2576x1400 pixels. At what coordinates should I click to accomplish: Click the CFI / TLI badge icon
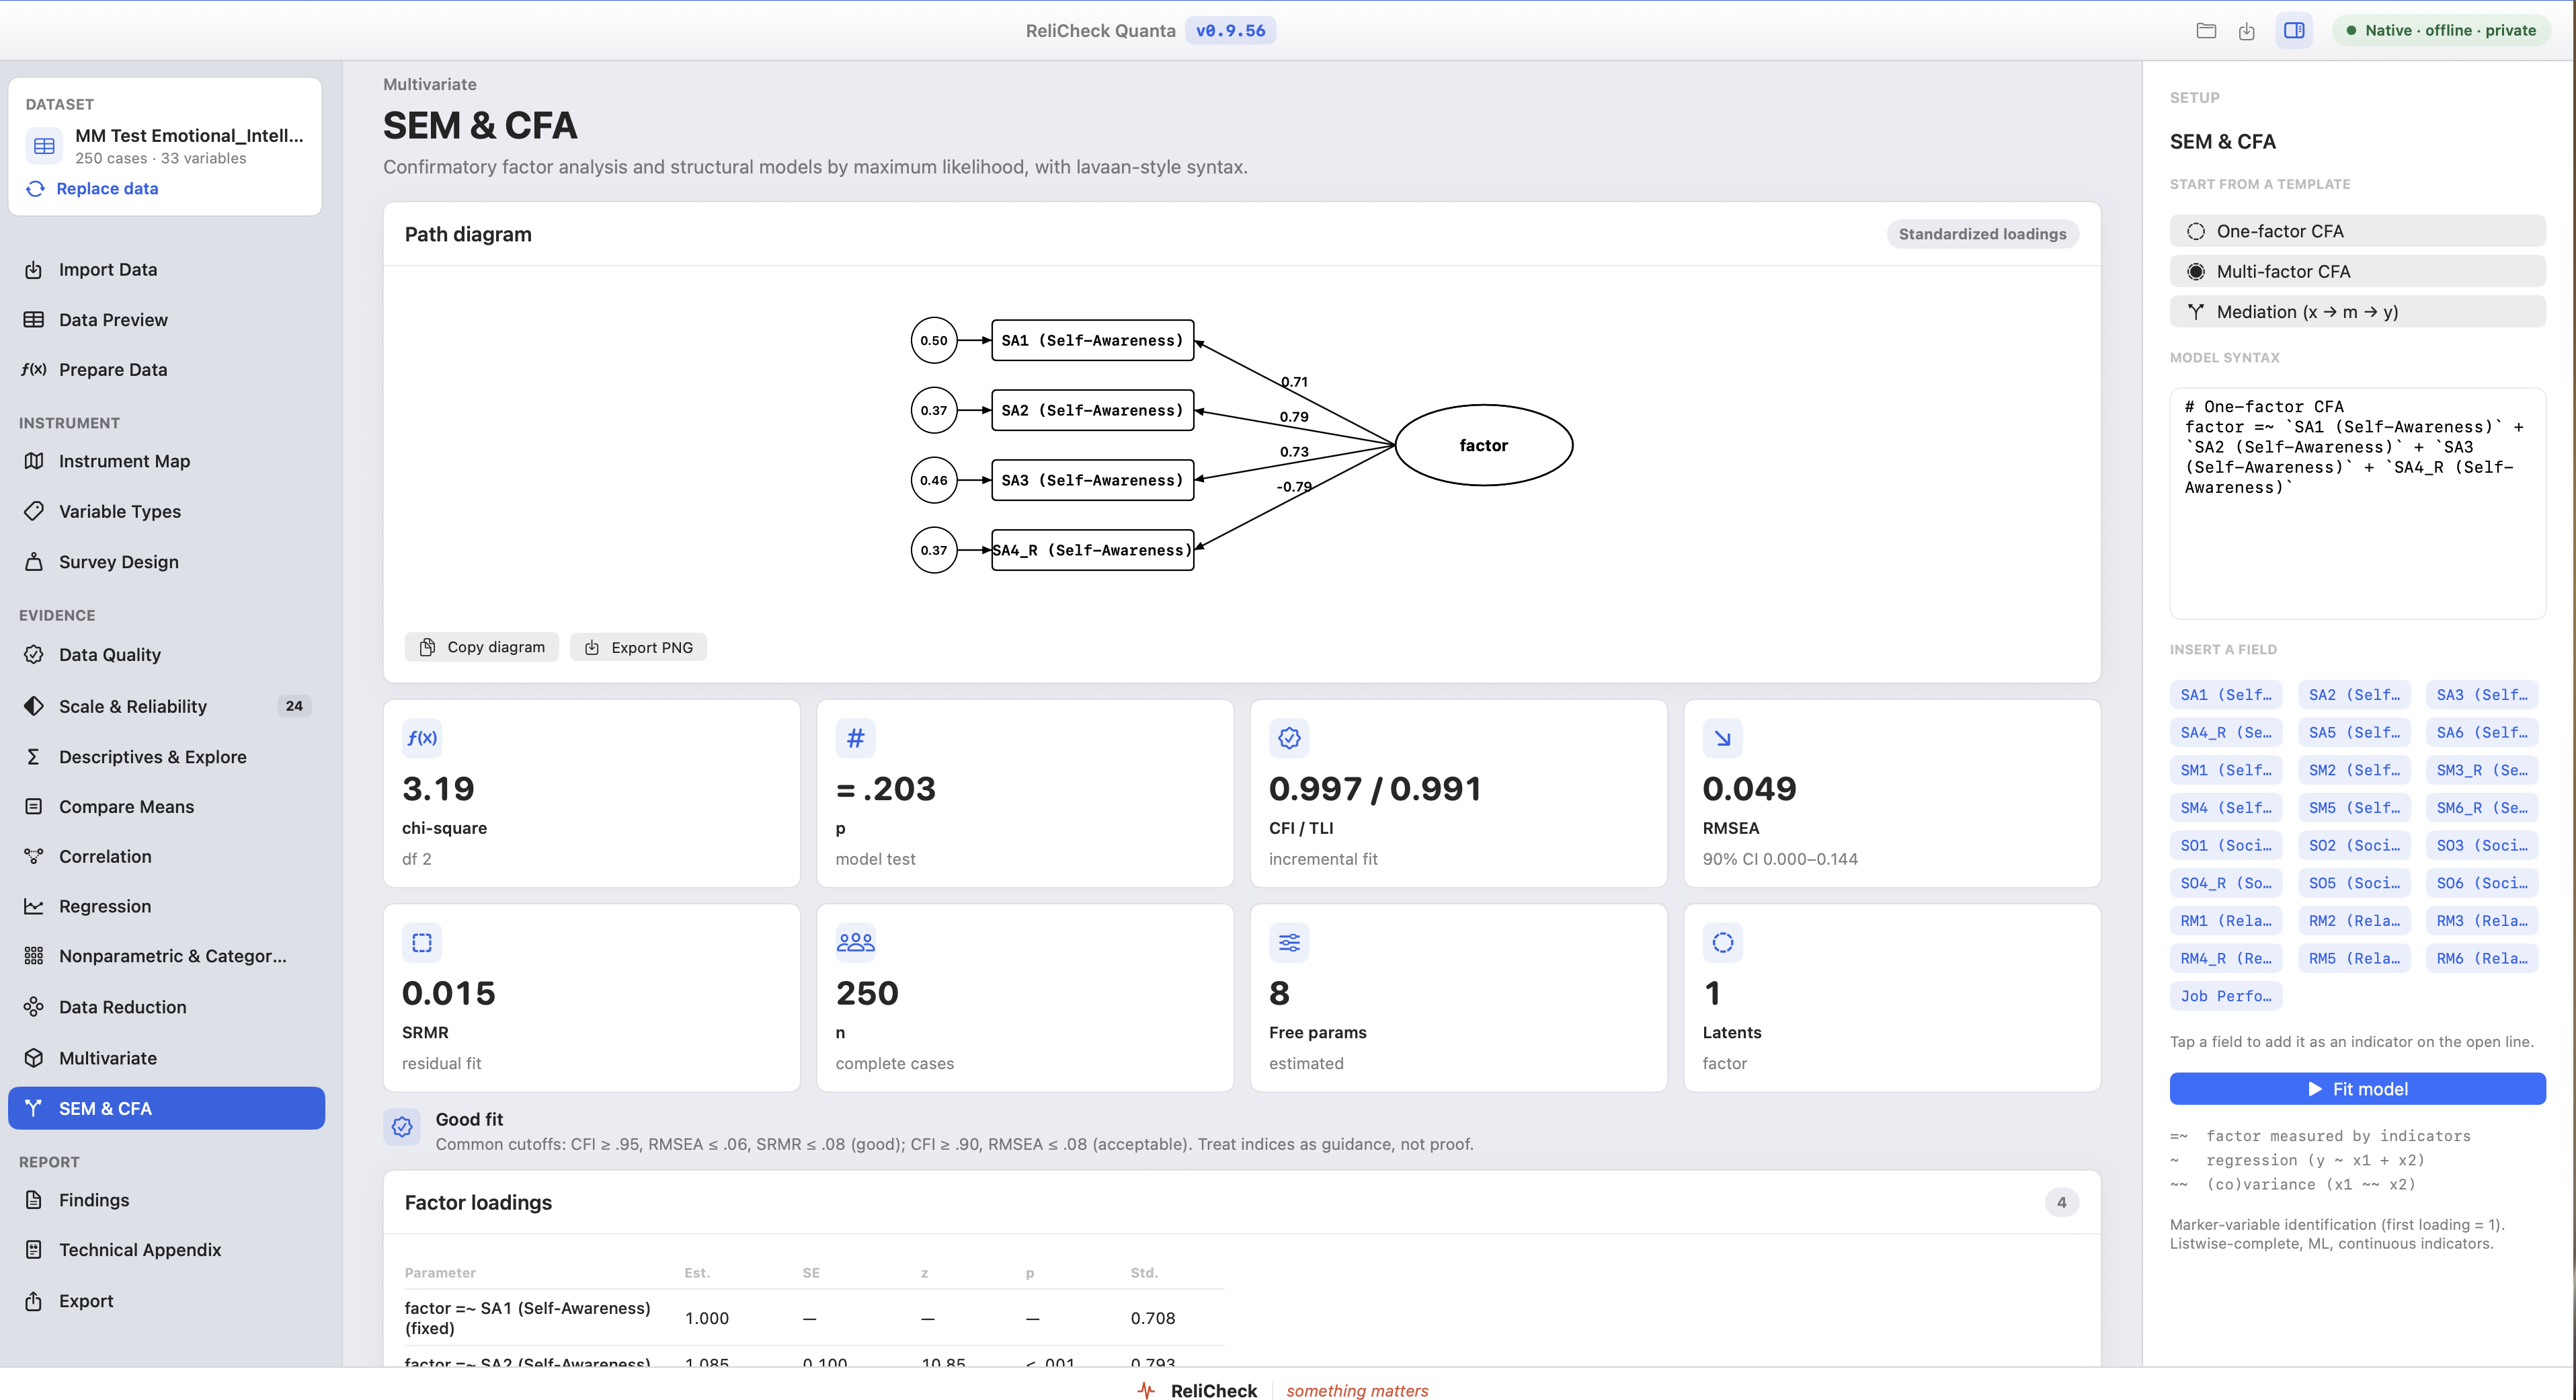(x=1289, y=738)
